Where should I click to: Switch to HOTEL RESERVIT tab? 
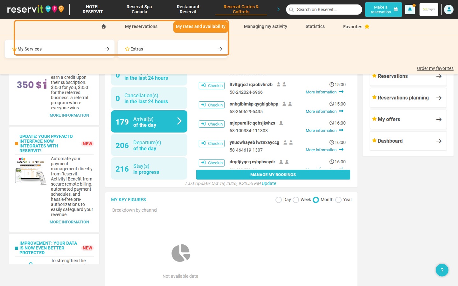click(93, 9)
